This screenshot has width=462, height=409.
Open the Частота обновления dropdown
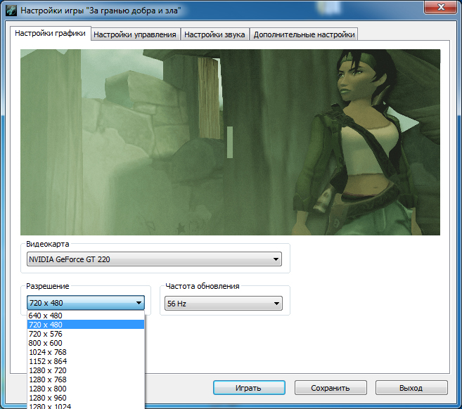(276, 304)
